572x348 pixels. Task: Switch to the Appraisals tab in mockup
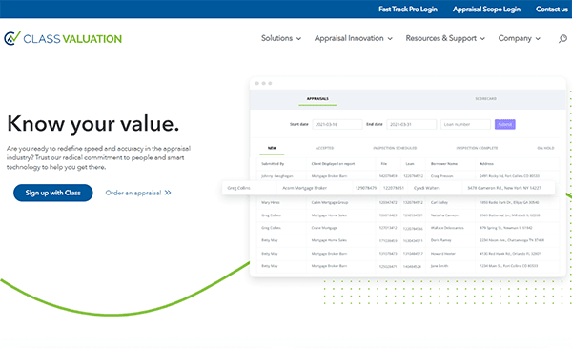[317, 99]
